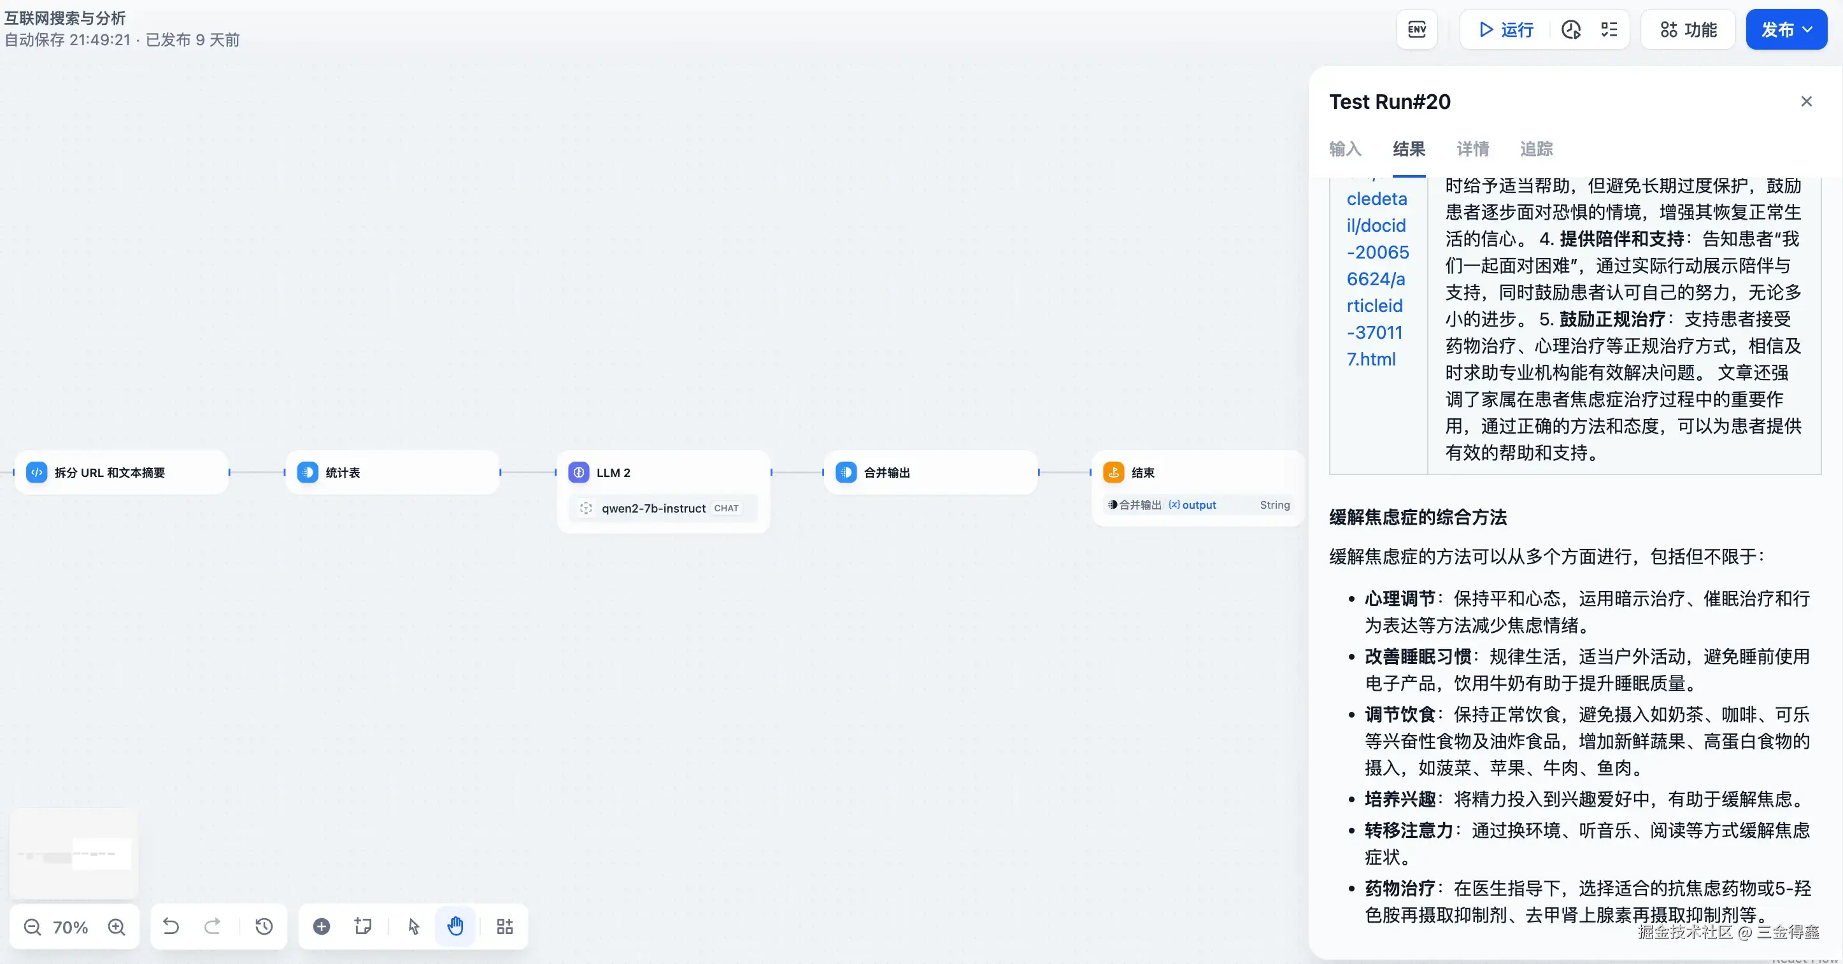This screenshot has width=1843, height=964.
Task: Click the checklist icon in top toolbar
Action: click(1609, 29)
